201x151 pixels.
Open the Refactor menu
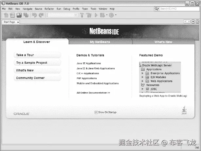click(49, 9)
